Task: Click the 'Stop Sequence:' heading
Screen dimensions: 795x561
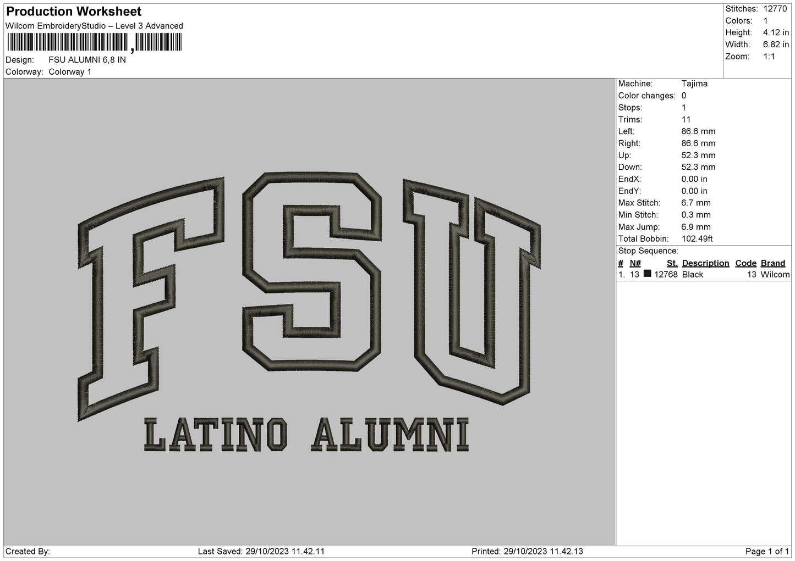Action: pos(648,251)
